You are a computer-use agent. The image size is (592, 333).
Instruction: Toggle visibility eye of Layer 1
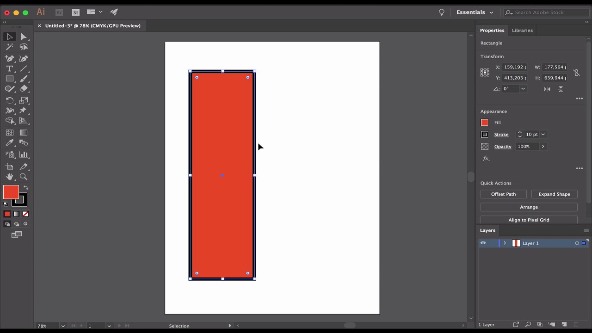coord(483,243)
